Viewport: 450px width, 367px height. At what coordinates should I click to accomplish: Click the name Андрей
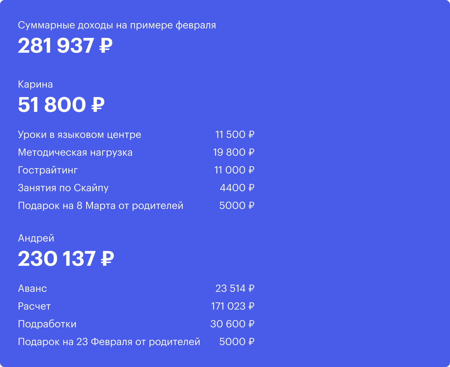click(x=36, y=239)
